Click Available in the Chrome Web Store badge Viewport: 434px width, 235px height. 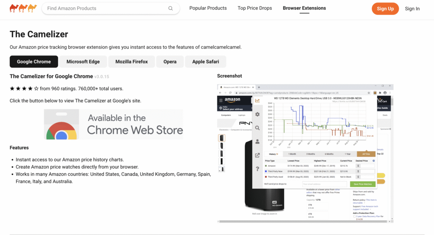[x=114, y=124]
